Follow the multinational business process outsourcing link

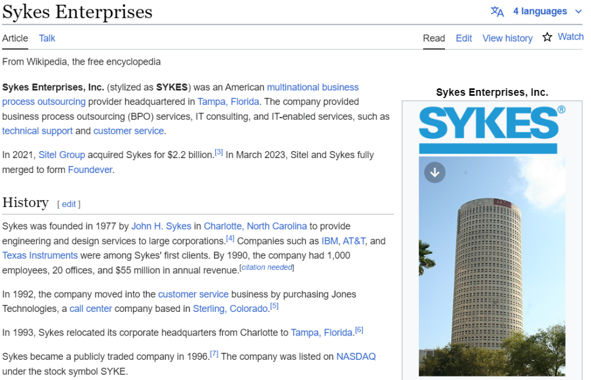coord(312,88)
